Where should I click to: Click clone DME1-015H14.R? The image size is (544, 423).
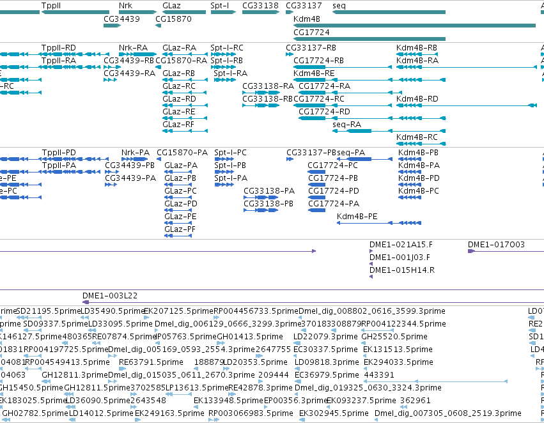tap(402, 270)
